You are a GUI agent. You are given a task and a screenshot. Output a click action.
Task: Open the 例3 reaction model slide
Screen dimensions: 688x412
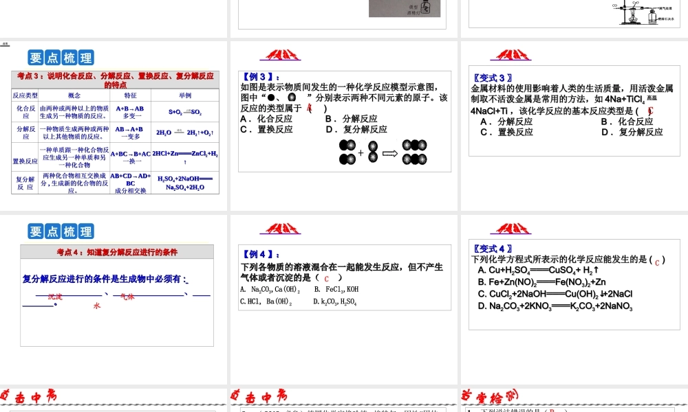(345, 126)
